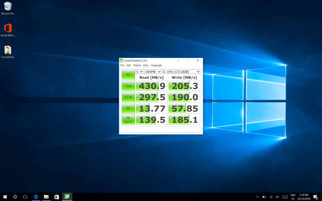Image resolution: width=322 pixels, height=201 pixels.
Task: Open the Theme menu in CrystalDiskMark
Action: [137, 65]
